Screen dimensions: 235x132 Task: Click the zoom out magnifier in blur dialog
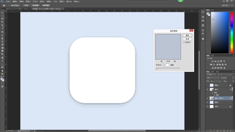click(161, 61)
